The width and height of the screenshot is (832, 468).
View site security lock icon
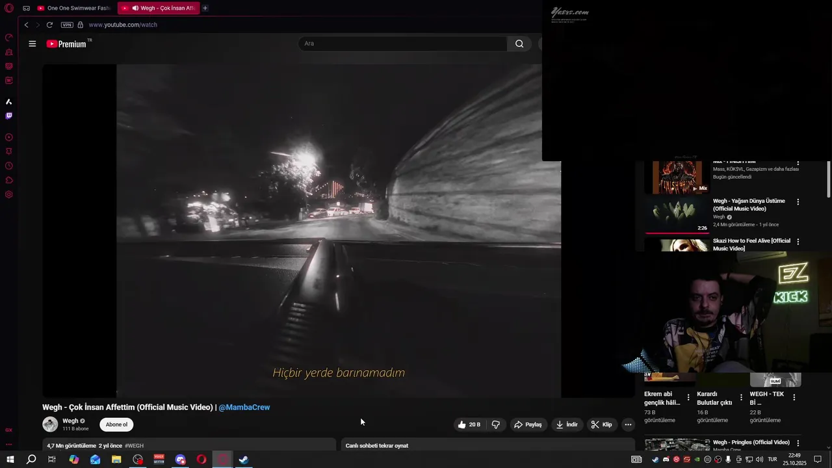coord(81,25)
